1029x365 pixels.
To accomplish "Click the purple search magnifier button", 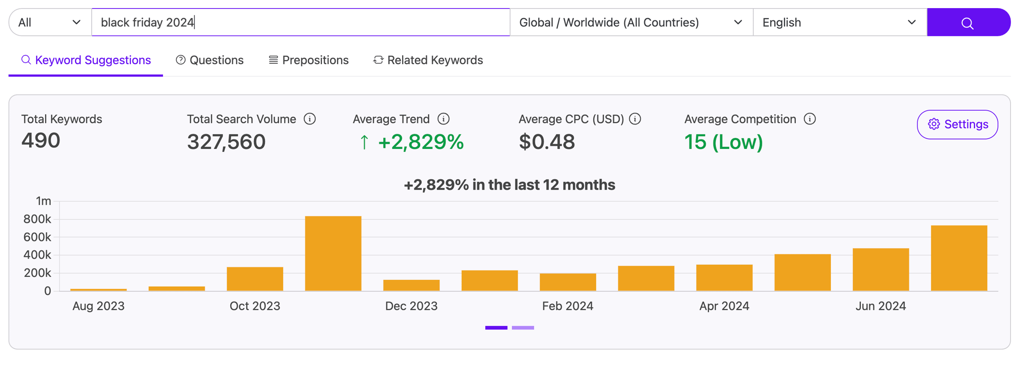I will coord(968,22).
